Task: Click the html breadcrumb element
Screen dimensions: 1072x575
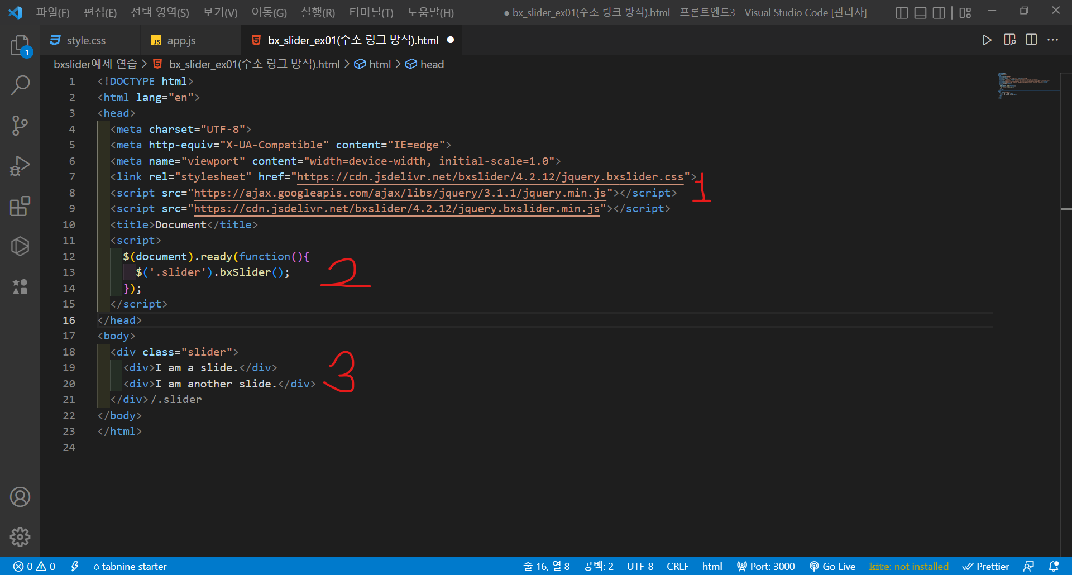Action: click(380, 64)
